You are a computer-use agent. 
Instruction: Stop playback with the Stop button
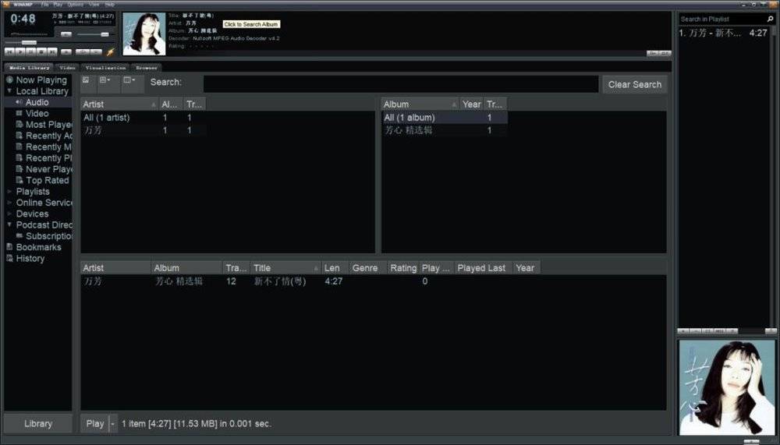[x=42, y=51]
